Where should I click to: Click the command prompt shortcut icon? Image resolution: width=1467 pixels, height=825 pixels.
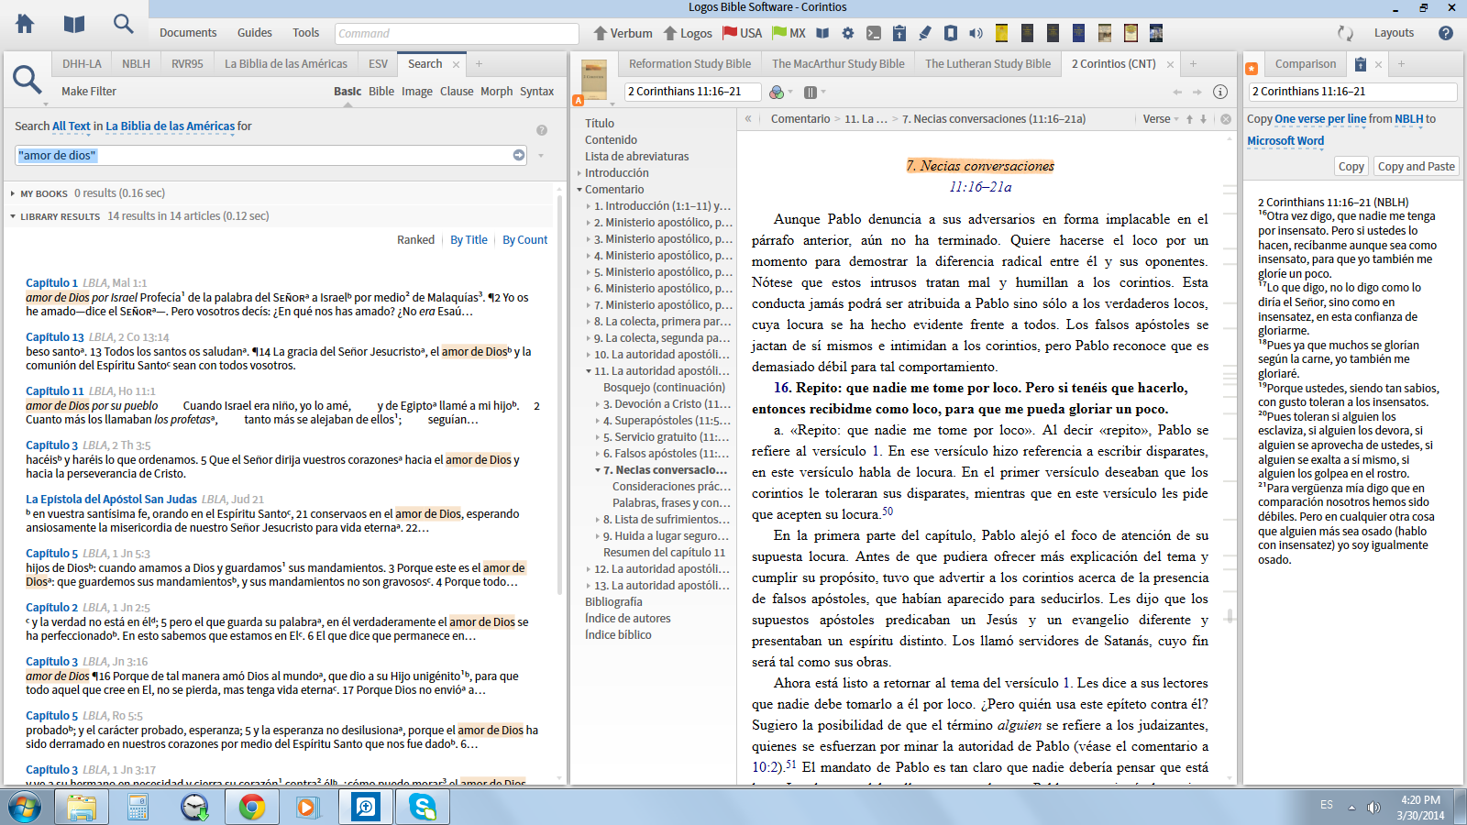[874, 33]
